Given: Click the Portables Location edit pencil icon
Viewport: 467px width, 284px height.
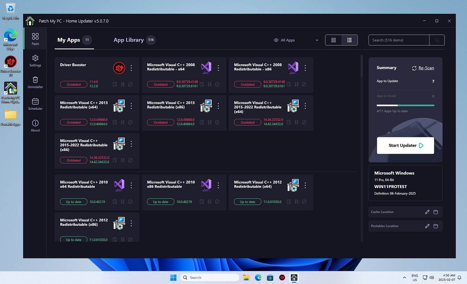Looking at the screenshot, I should [x=427, y=226].
